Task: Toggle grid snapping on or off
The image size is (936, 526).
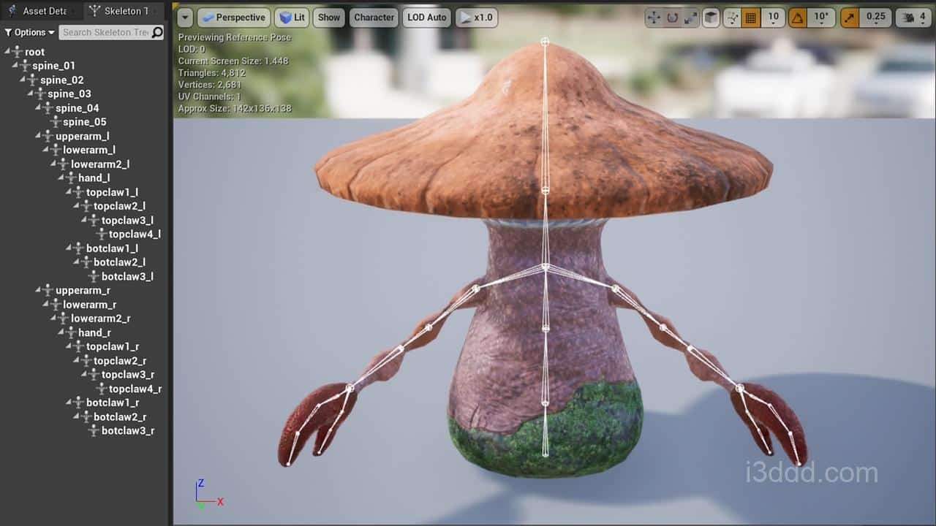Action: [751, 18]
